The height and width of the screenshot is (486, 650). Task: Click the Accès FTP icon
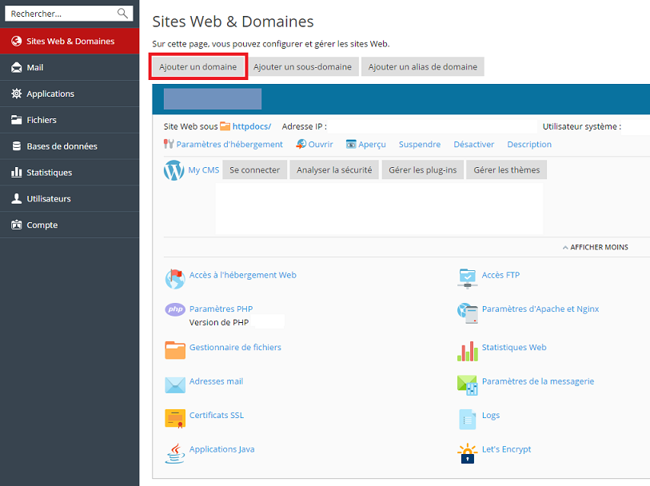[468, 278]
